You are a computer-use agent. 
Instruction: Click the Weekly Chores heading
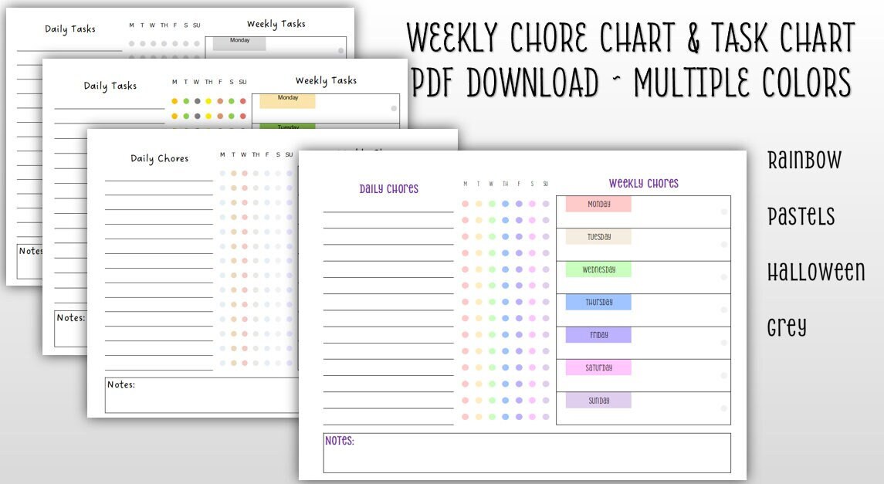pyautogui.click(x=643, y=183)
